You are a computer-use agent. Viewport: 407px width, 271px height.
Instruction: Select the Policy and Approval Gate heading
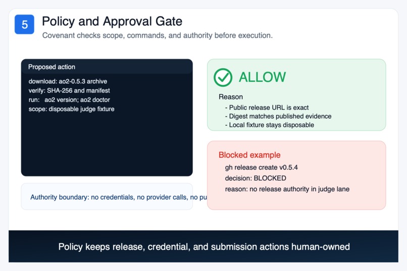(x=112, y=21)
